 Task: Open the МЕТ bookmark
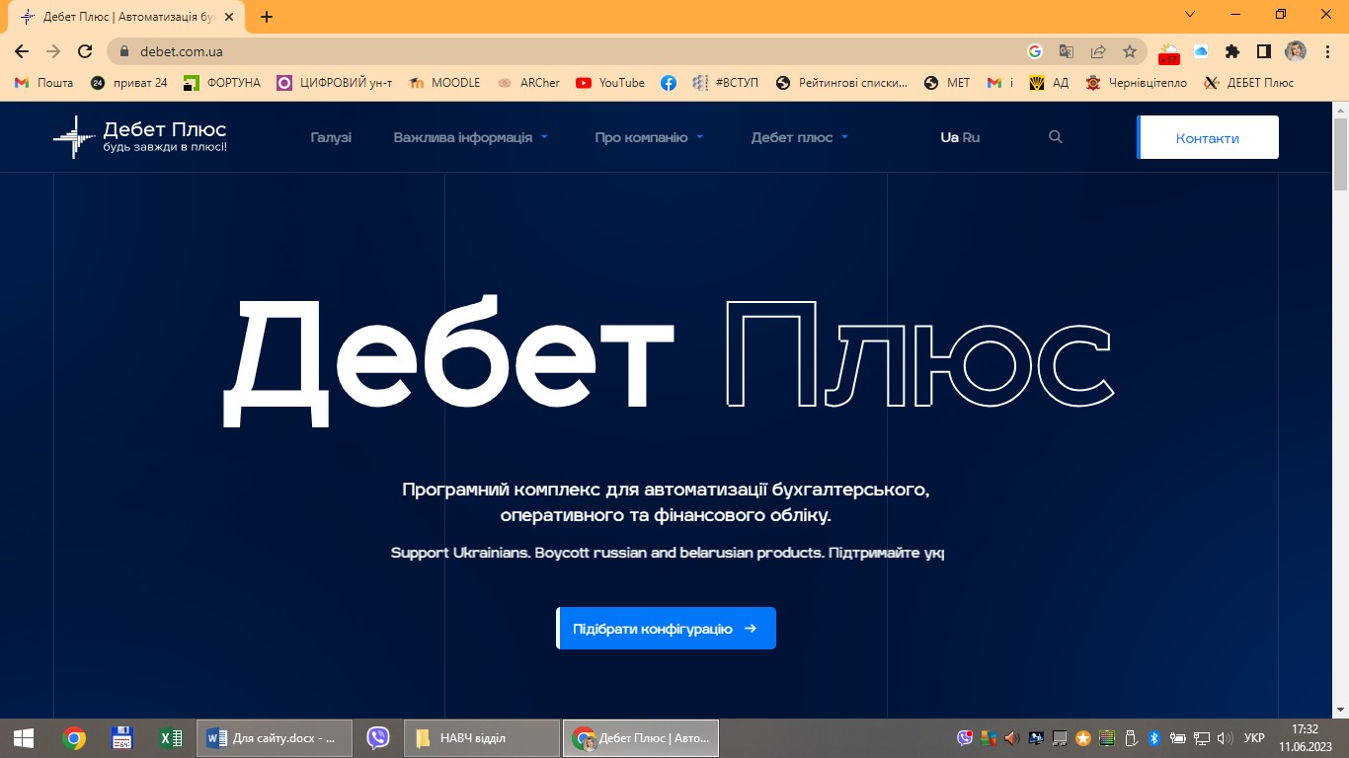pos(947,83)
